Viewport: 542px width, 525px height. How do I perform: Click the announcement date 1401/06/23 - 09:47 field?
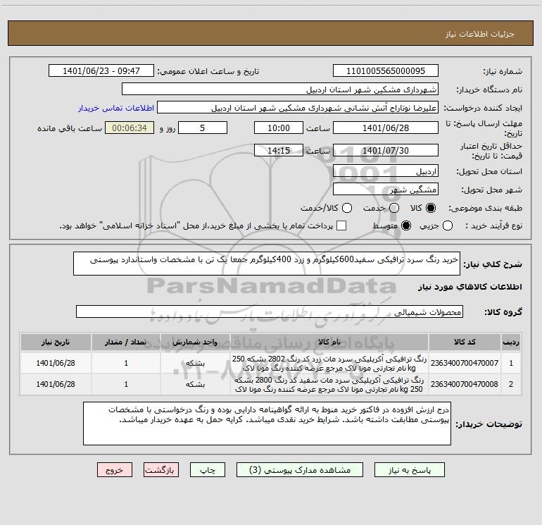coord(101,71)
